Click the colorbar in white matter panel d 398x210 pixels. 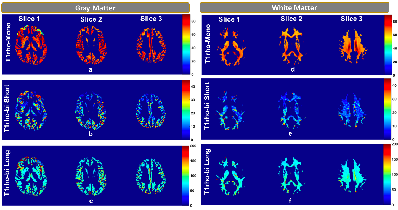tap(388, 45)
